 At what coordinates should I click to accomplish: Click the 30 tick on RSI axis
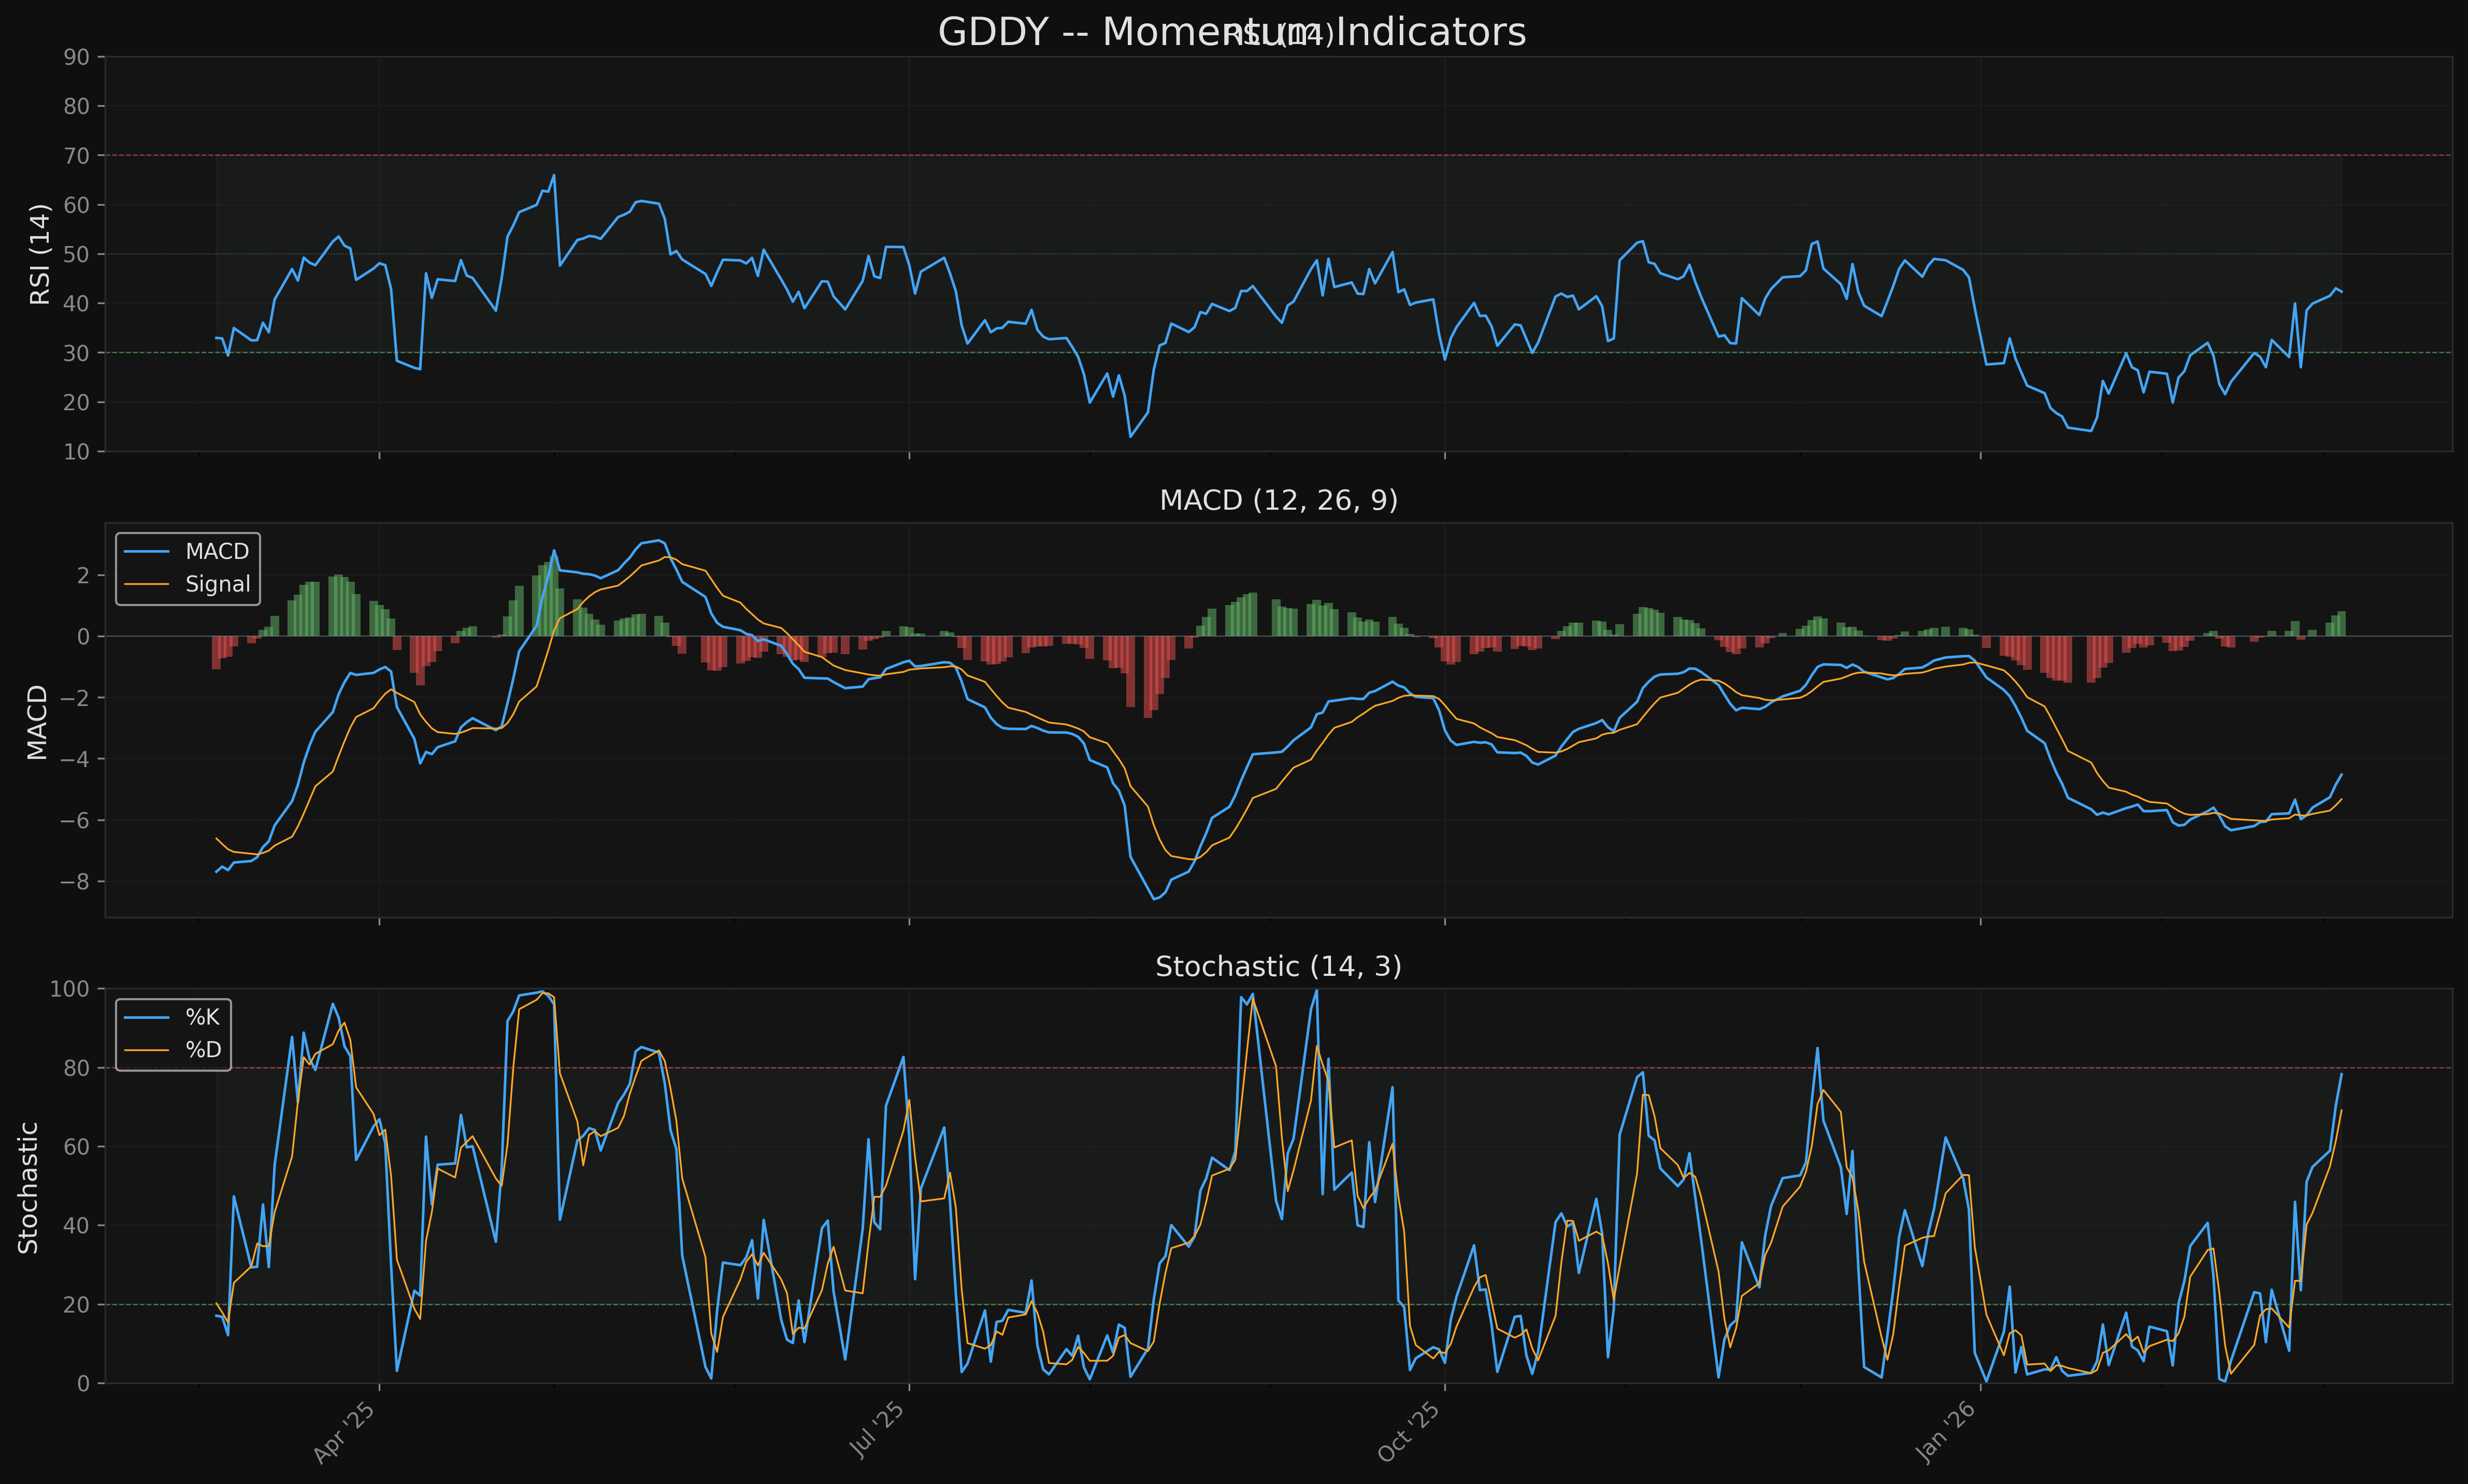pyautogui.click(x=77, y=353)
